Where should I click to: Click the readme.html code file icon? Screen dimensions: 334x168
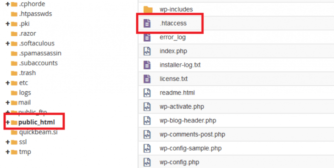147,93
